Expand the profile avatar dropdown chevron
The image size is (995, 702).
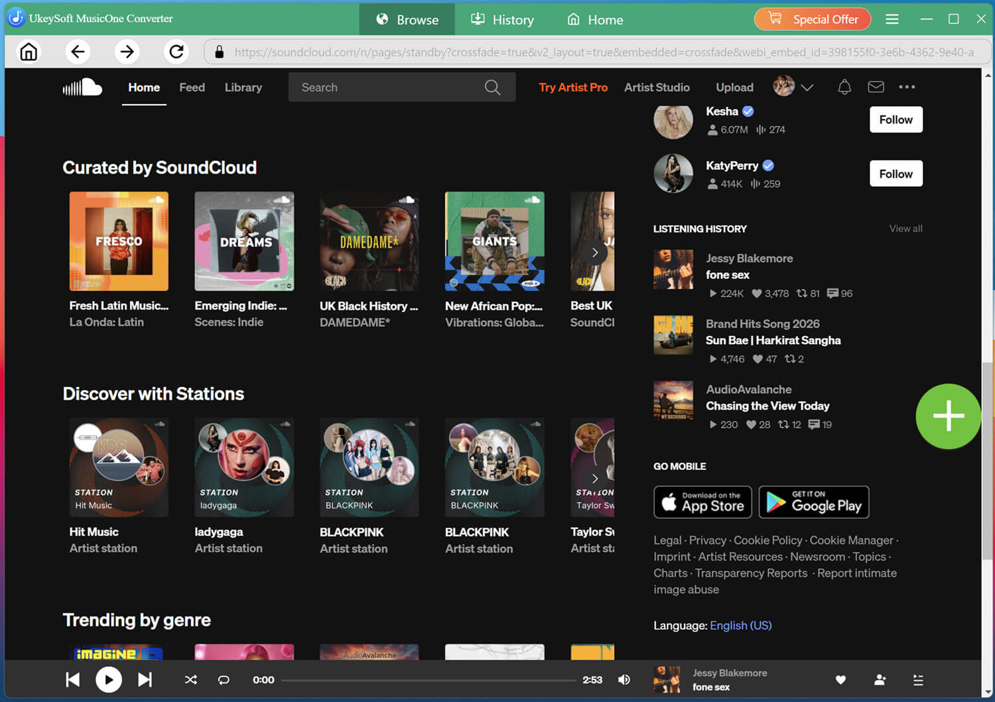807,88
